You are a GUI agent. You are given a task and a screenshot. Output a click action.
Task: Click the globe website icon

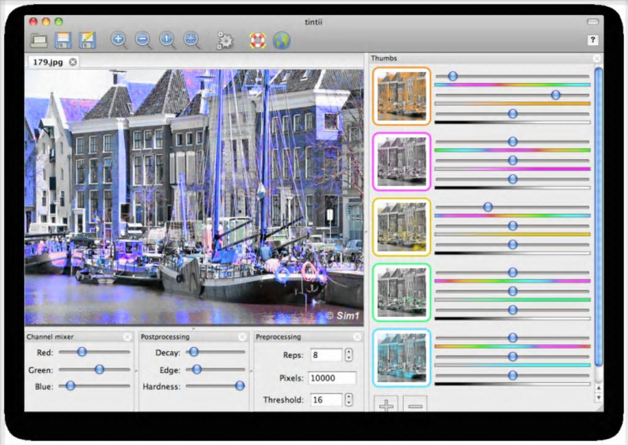point(281,41)
